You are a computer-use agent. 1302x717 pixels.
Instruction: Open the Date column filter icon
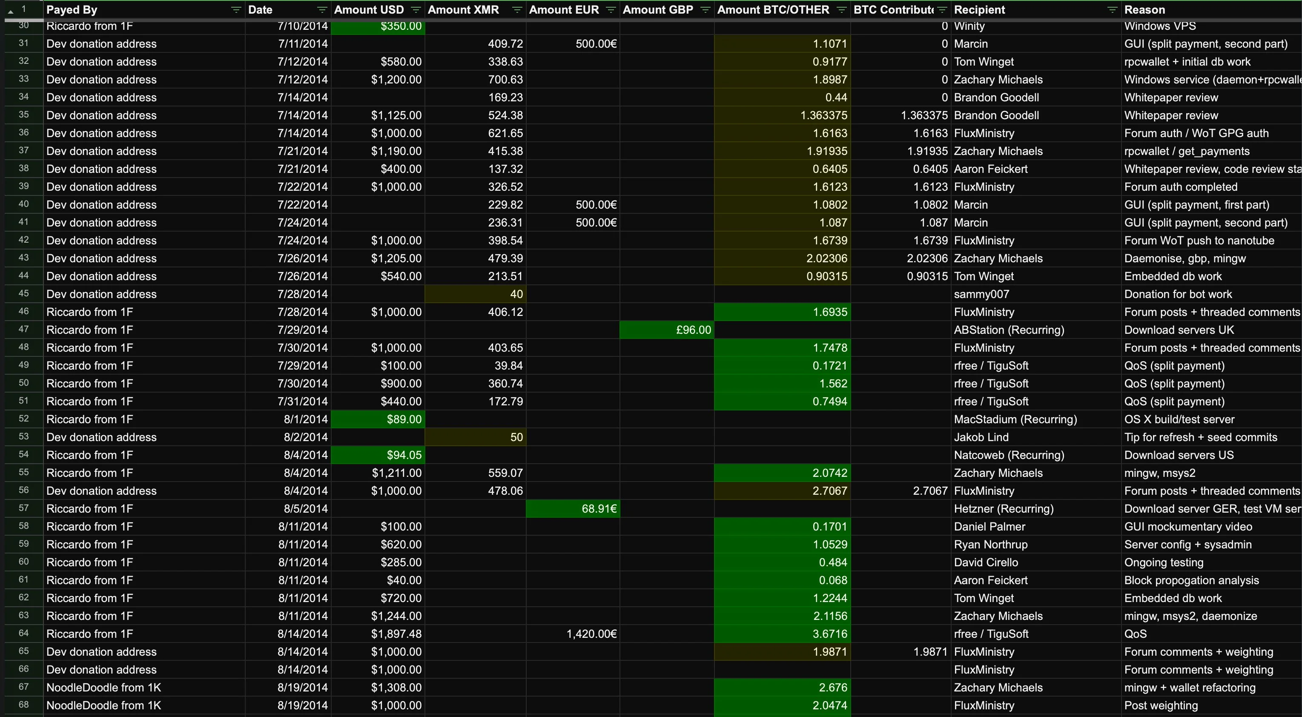pos(321,10)
